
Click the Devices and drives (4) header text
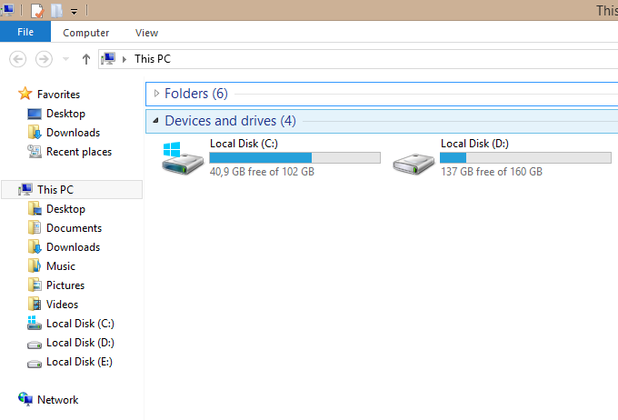(230, 121)
